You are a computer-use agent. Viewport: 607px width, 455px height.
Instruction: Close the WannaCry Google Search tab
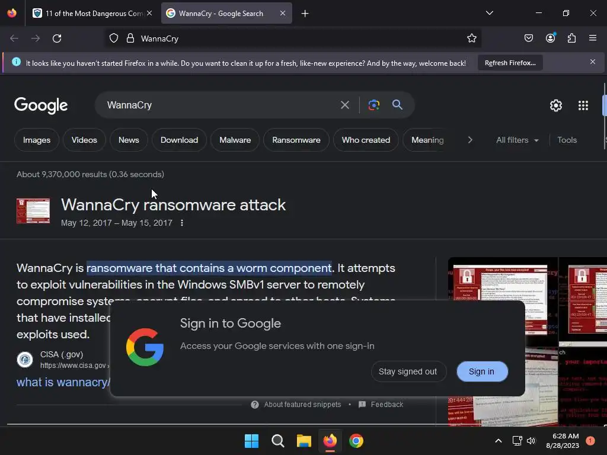(x=283, y=13)
